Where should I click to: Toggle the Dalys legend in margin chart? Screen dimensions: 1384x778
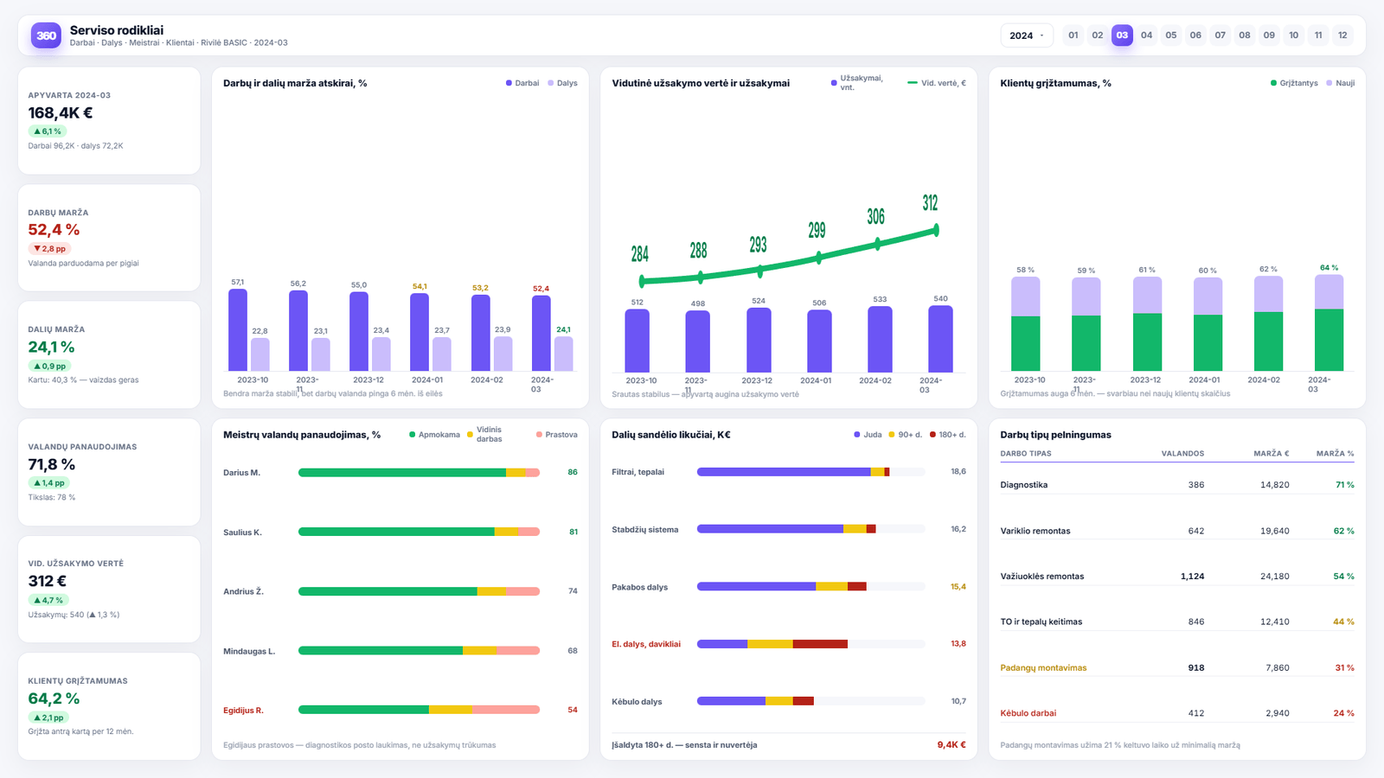(562, 83)
